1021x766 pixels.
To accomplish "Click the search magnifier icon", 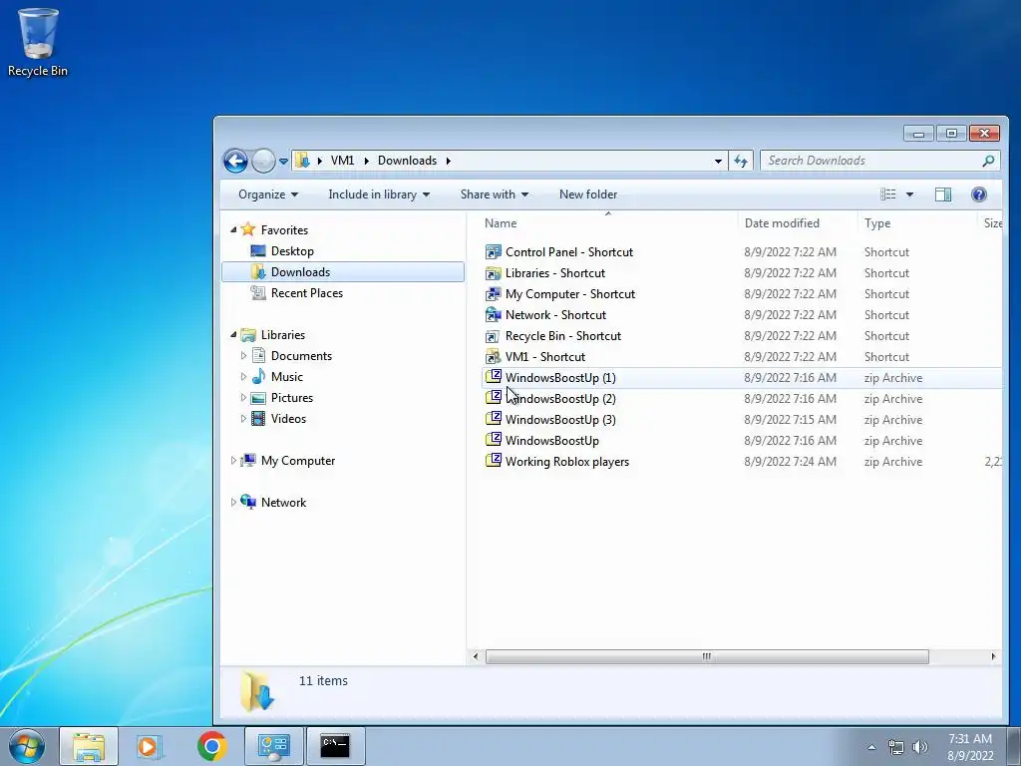I will coord(988,161).
